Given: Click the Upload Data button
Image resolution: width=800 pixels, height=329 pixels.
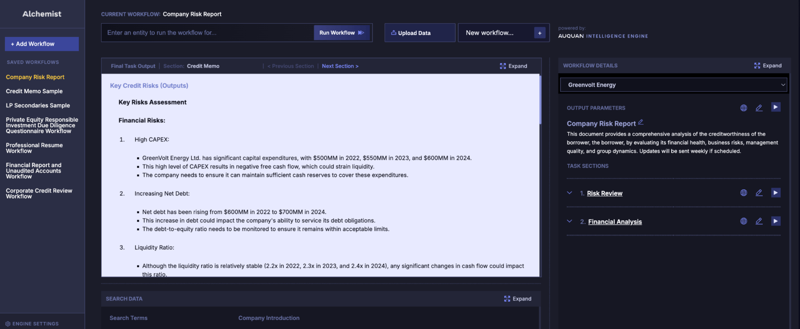Looking at the screenshot, I should pos(420,33).
